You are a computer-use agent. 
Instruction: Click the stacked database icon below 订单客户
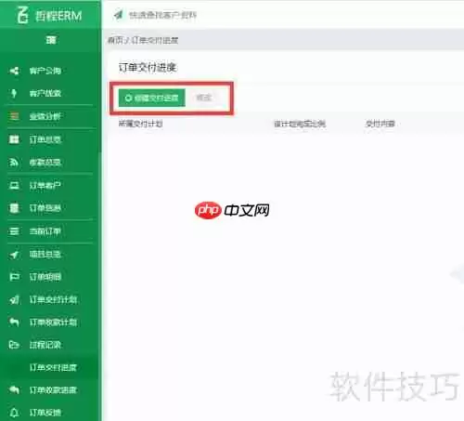(x=14, y=208)
